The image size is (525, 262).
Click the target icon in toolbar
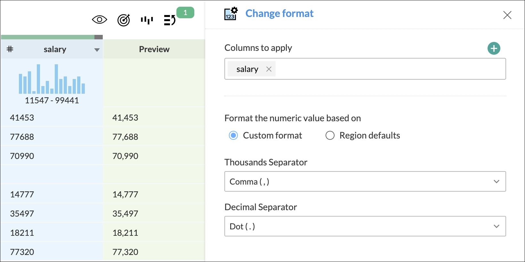[x=124, y=20]
